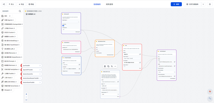Click the drag handle icon on VectorStoreInfo
The height and width of the screenshot is (103, 214).
coord(40,74)
